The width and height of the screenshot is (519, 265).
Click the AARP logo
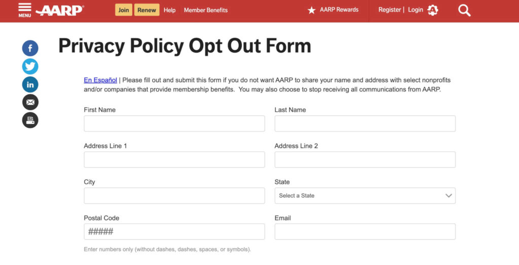[x=60, y=10]
